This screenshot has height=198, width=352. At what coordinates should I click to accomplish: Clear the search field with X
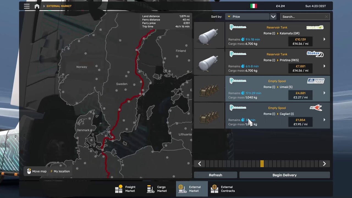(x=326, y=17)
